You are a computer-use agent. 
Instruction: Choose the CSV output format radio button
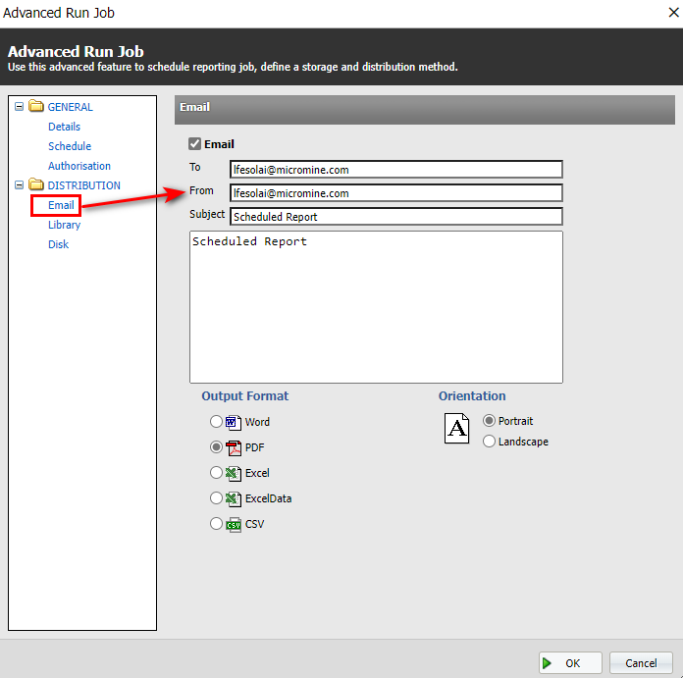tap(216, 524)
